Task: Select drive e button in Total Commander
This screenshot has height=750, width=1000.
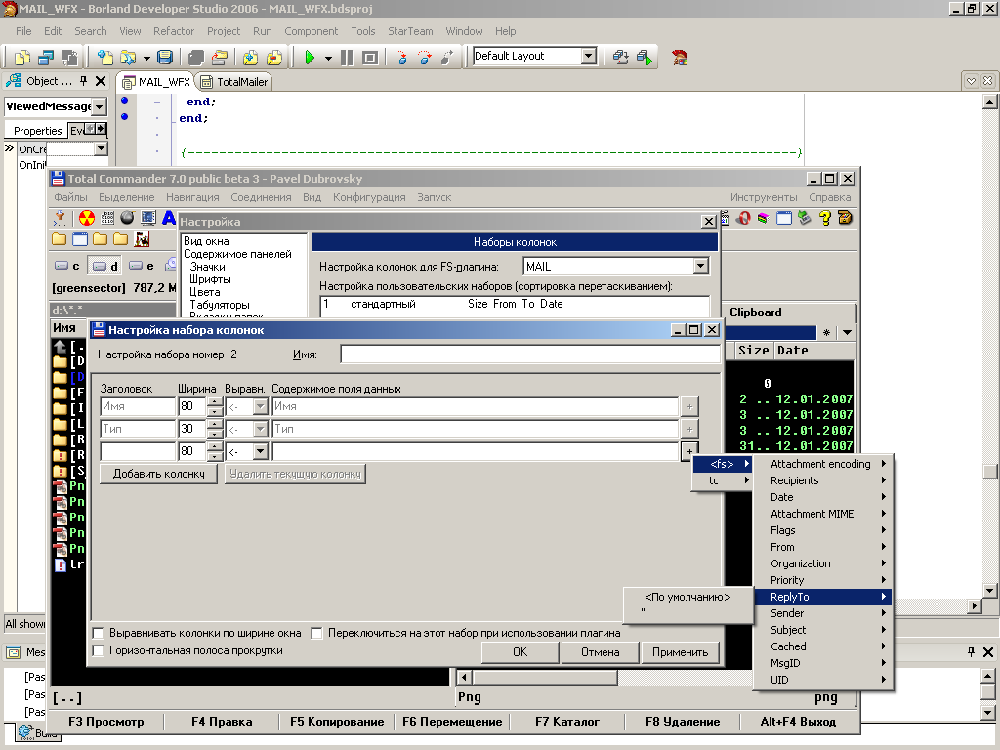Action: pos(142,266)
